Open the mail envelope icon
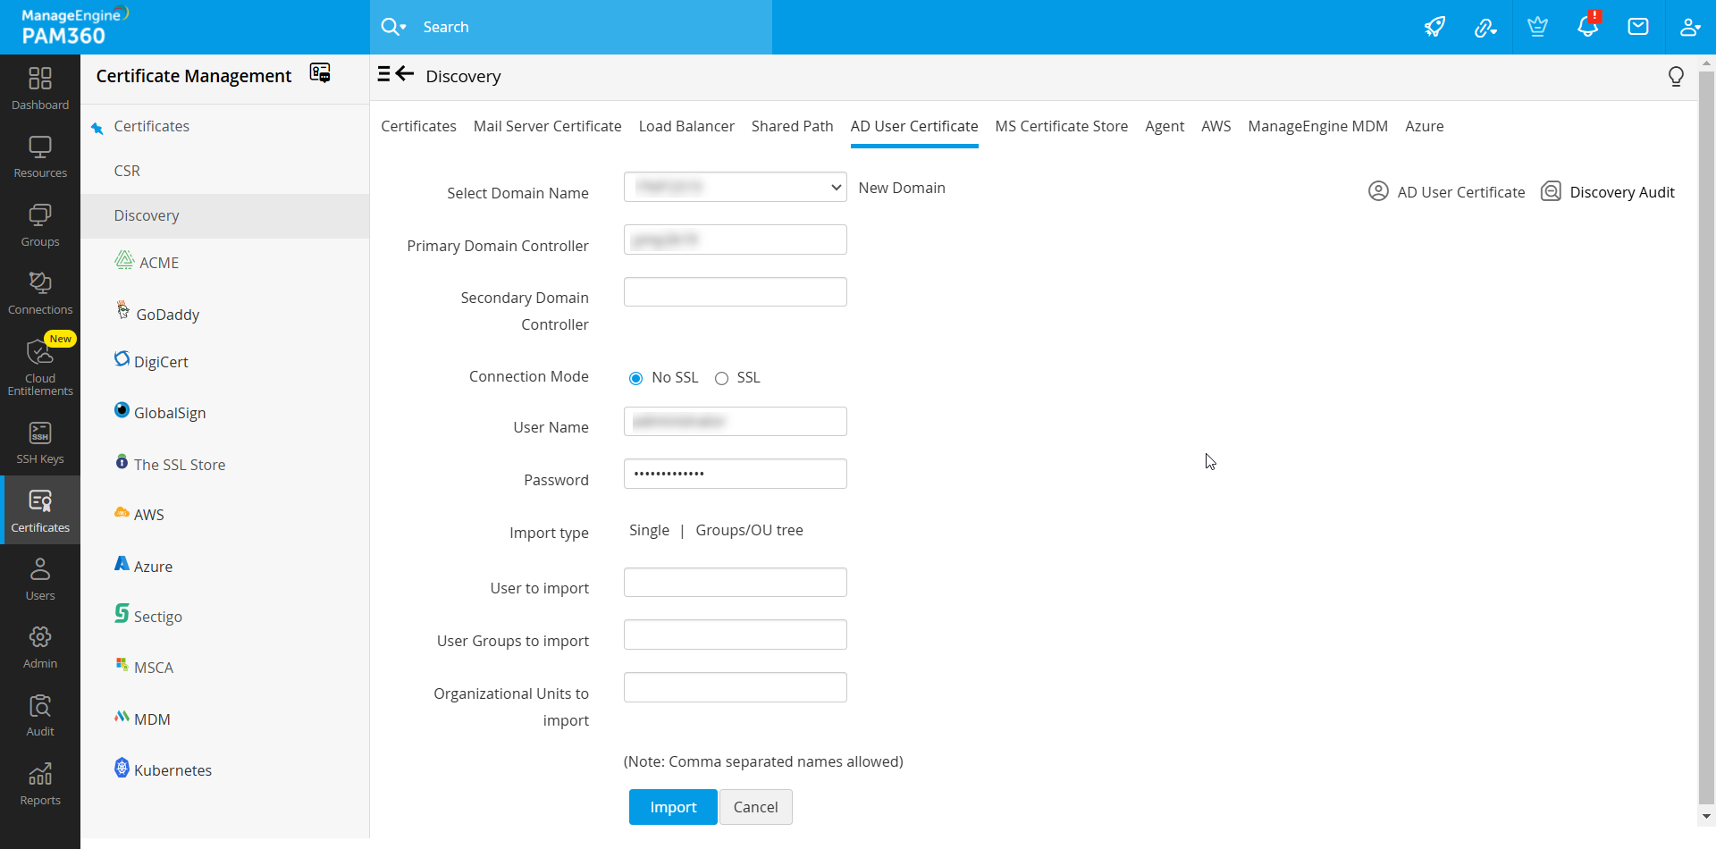This screenshot has height=849, width=1716. pyautogui.click(x=1638, y=27)
